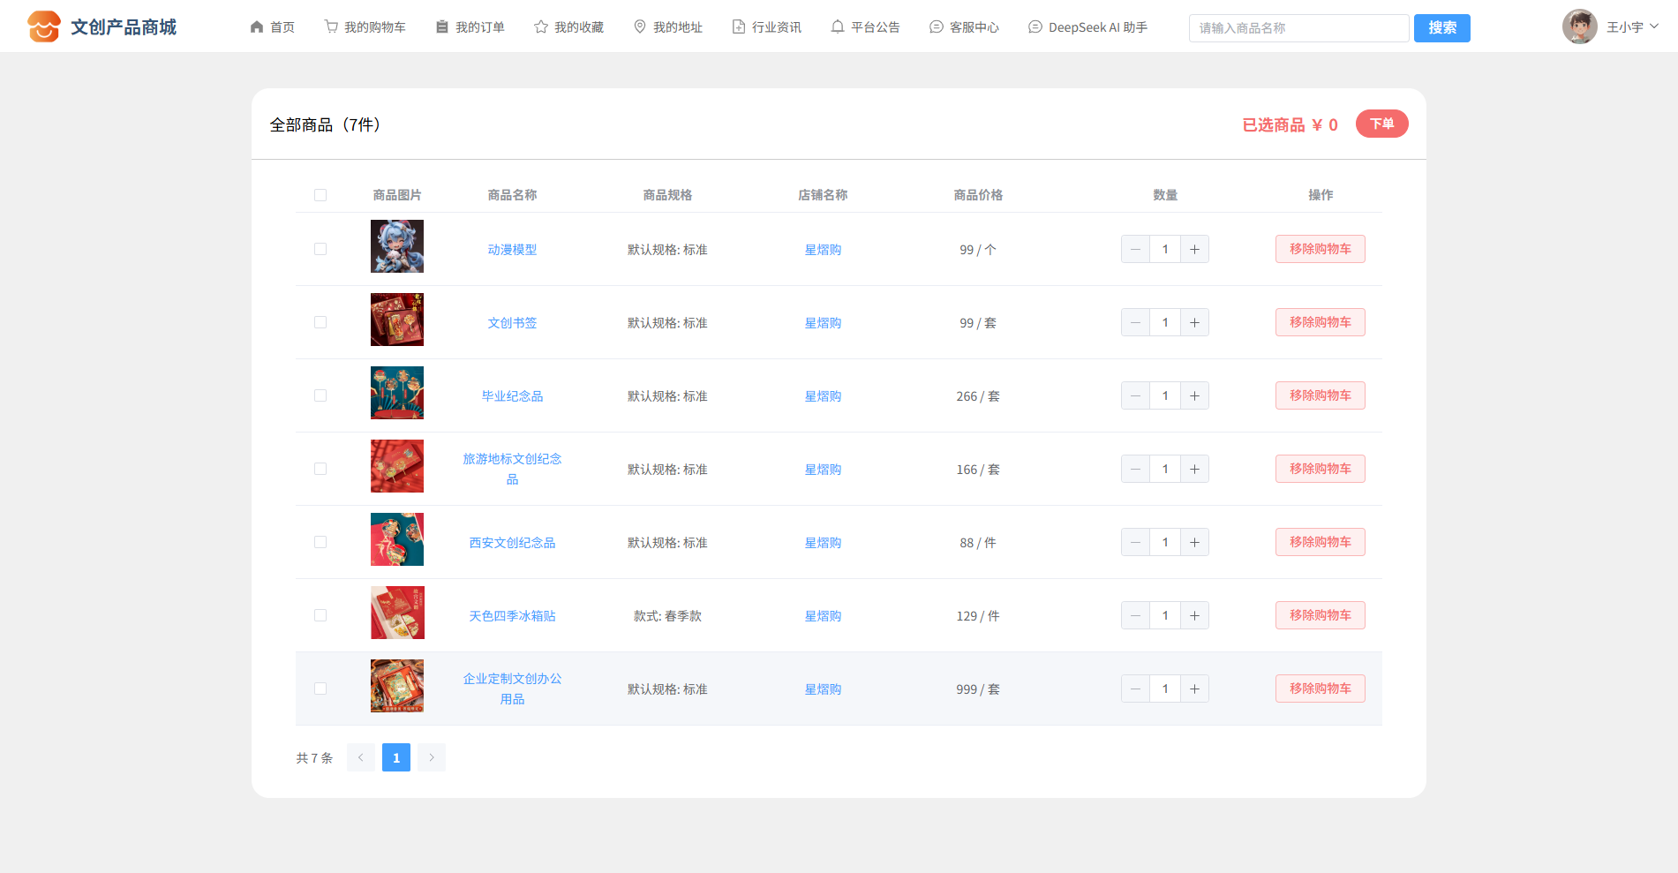Open 客服中心 in navigation menu
Screen dimensions: 1678x873
964,27
